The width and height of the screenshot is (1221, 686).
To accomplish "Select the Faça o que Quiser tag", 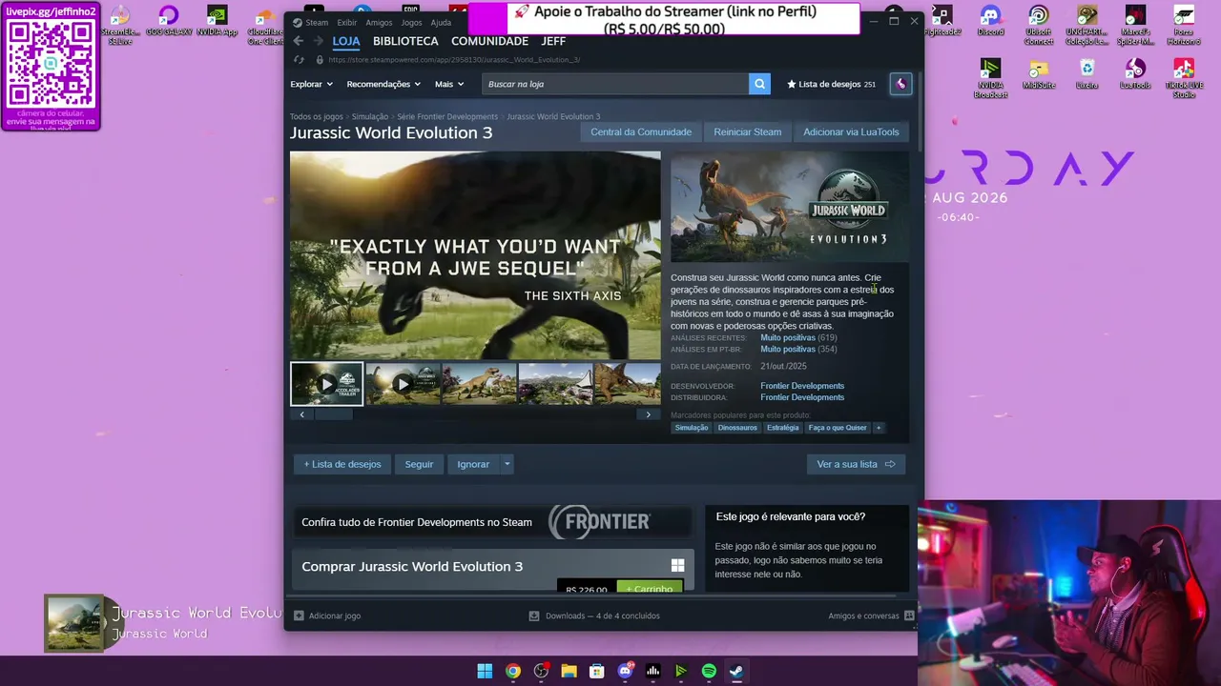I will 838,428.
